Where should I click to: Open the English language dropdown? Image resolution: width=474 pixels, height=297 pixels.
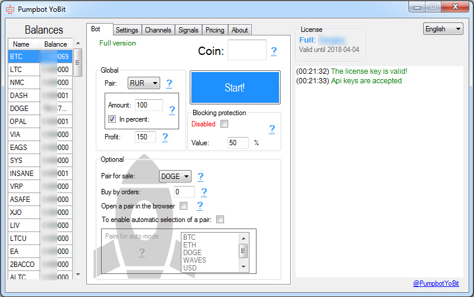click(x=443, y=29)
